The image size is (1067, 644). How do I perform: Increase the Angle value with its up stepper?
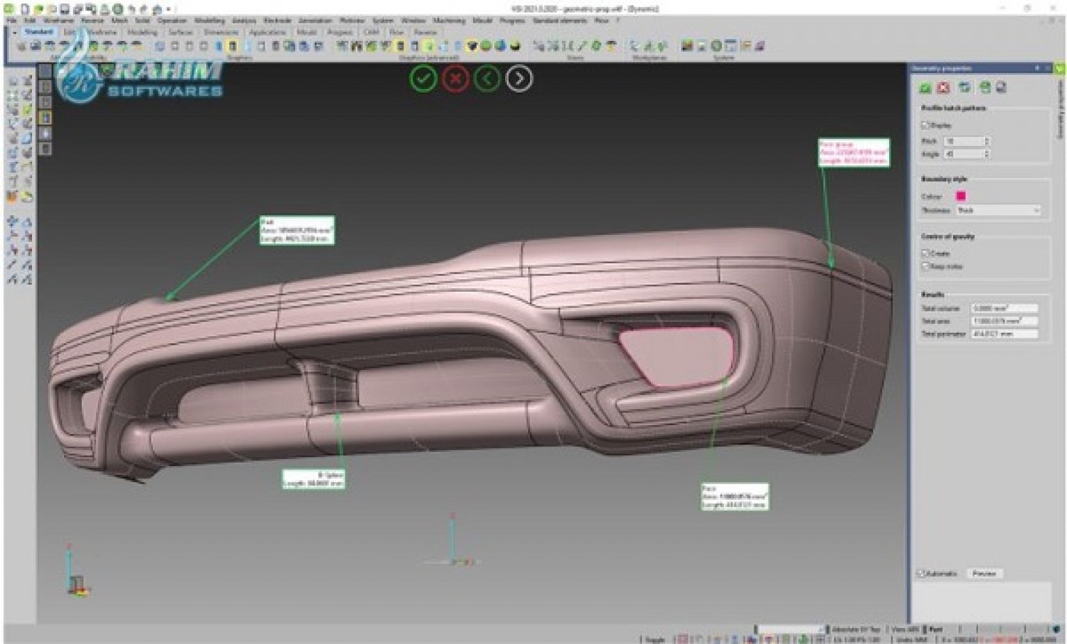[x=986, y=151]
